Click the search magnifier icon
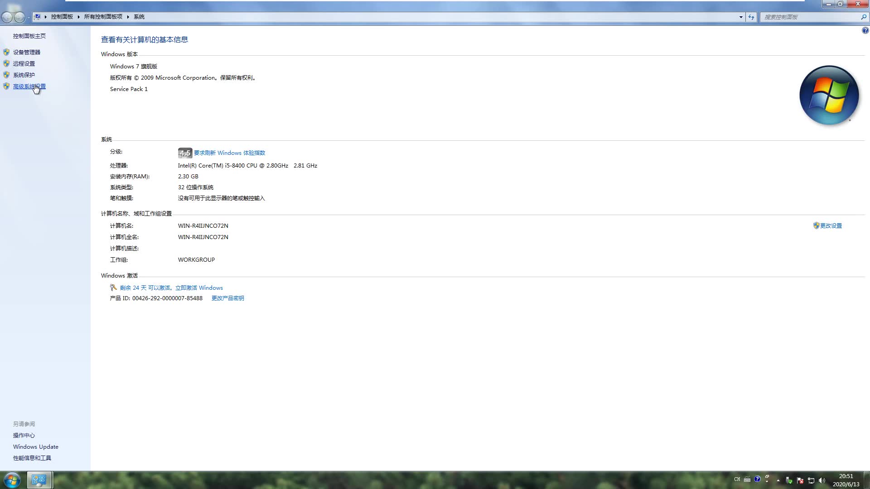Screen dimensions: 870x489 tap(864, 17)
